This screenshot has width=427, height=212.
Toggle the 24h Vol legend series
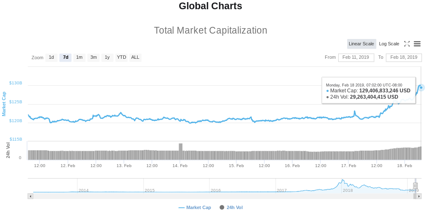pos(231,207)
